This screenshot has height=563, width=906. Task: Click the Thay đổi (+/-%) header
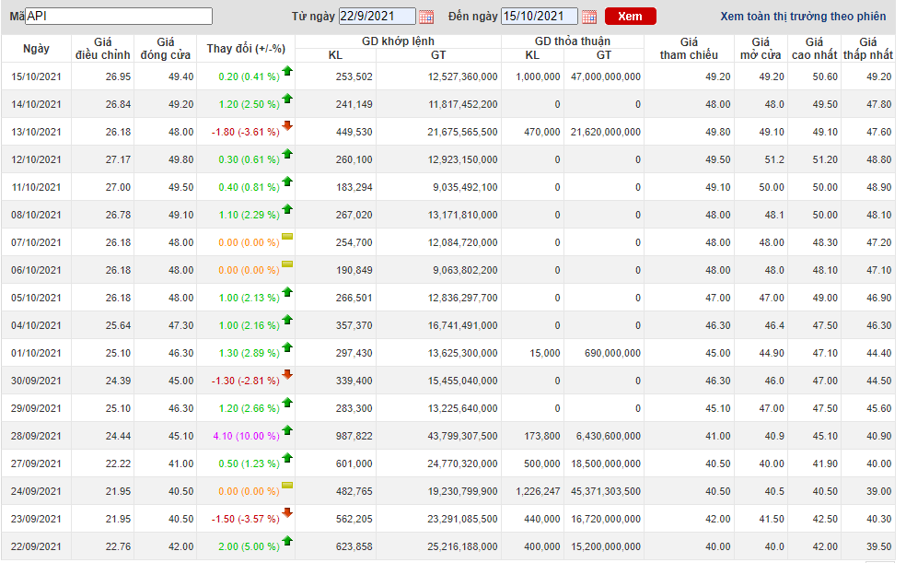coord(246,49)
